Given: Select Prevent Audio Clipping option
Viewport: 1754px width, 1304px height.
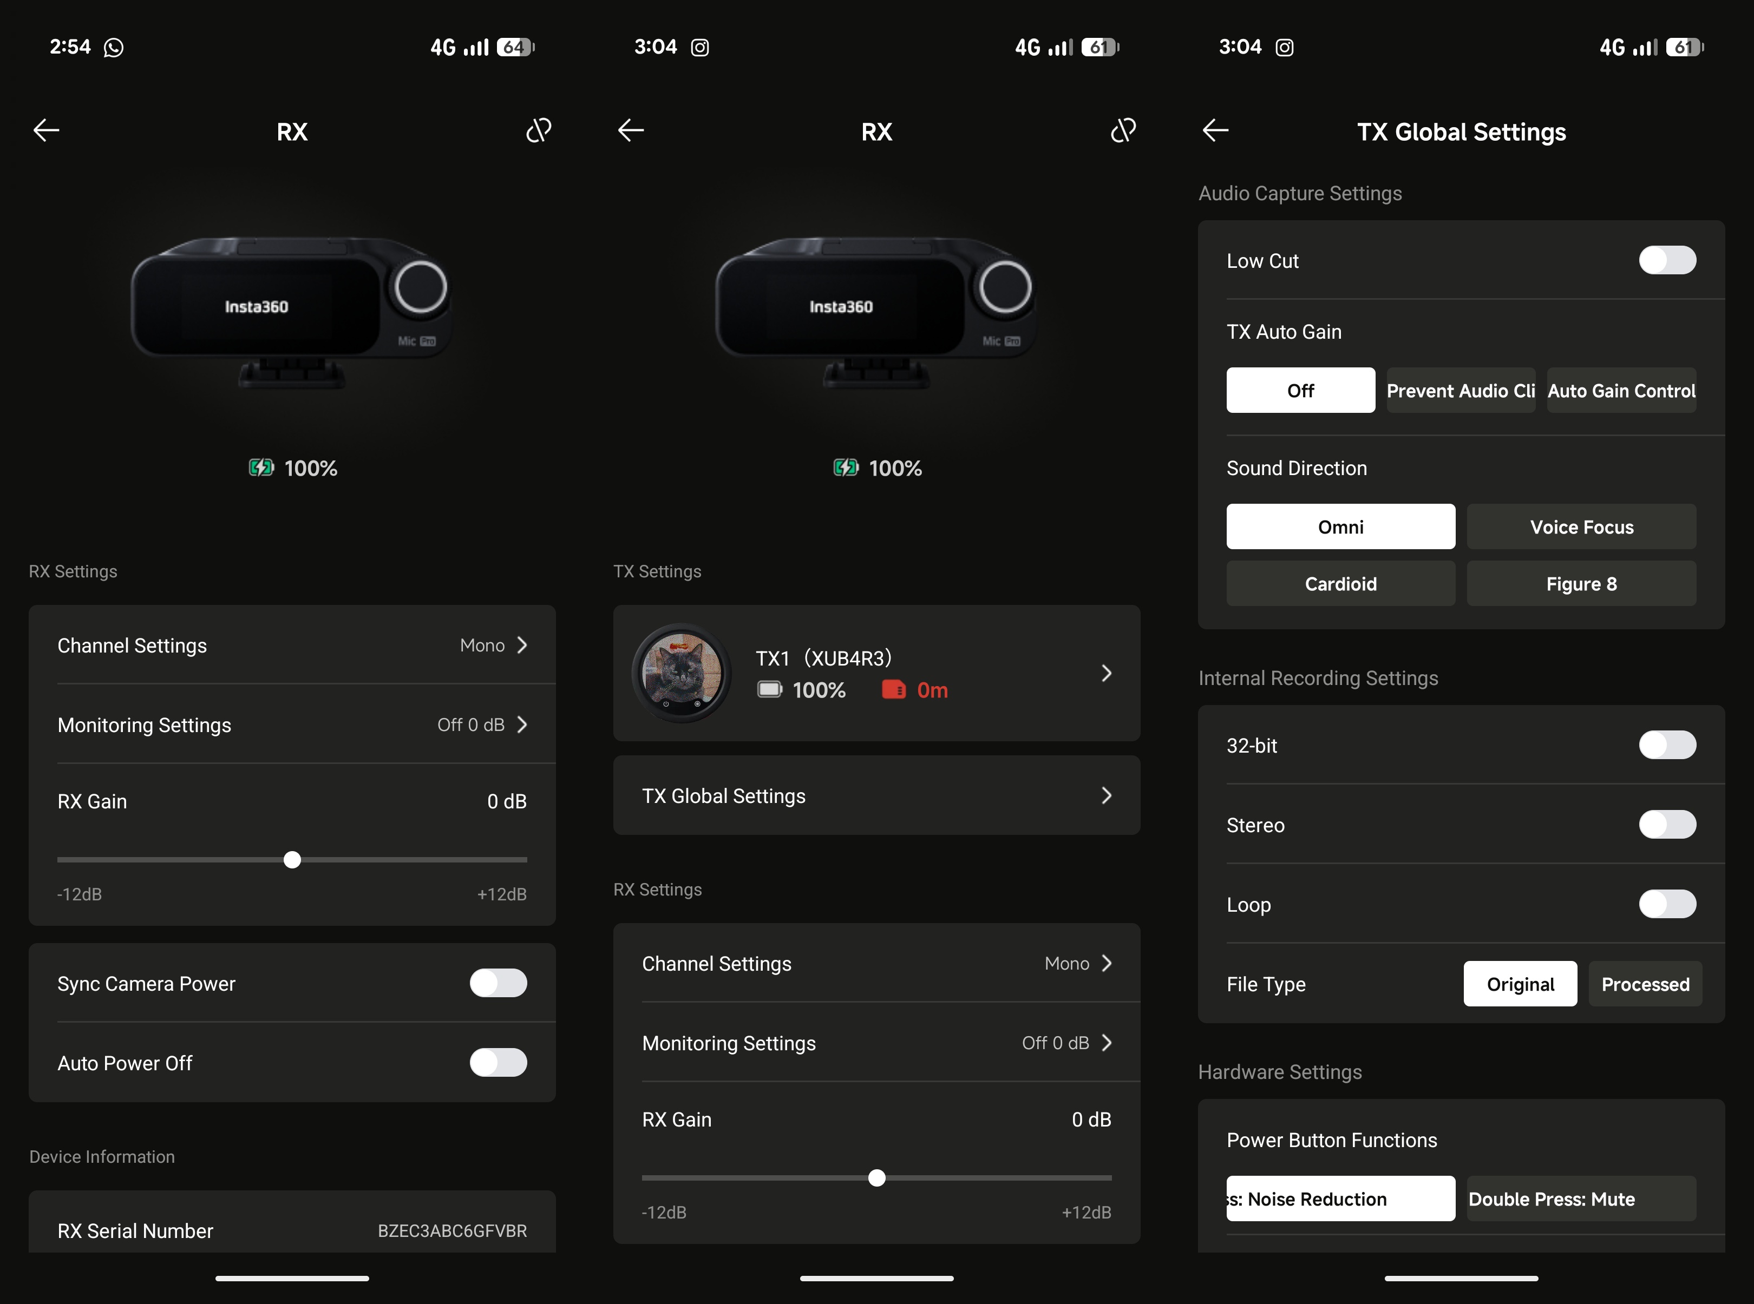Looking at the screenshot, I should [x=1461, y=391].
